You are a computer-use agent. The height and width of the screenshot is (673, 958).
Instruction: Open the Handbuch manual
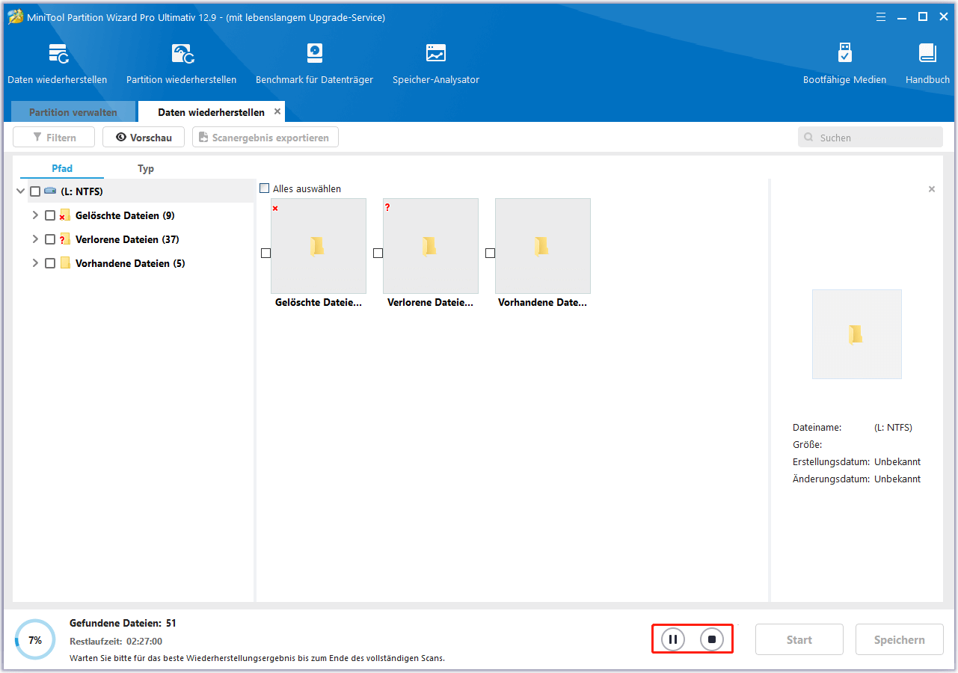pos(927,64)
